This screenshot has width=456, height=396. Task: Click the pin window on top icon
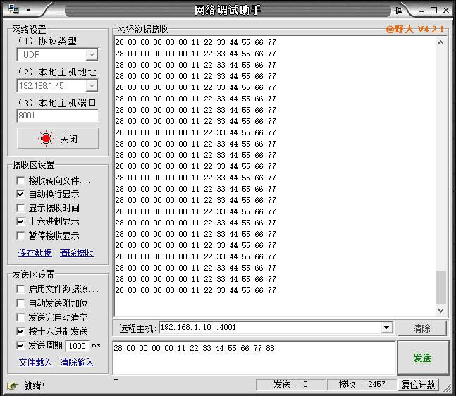(399, 10)
